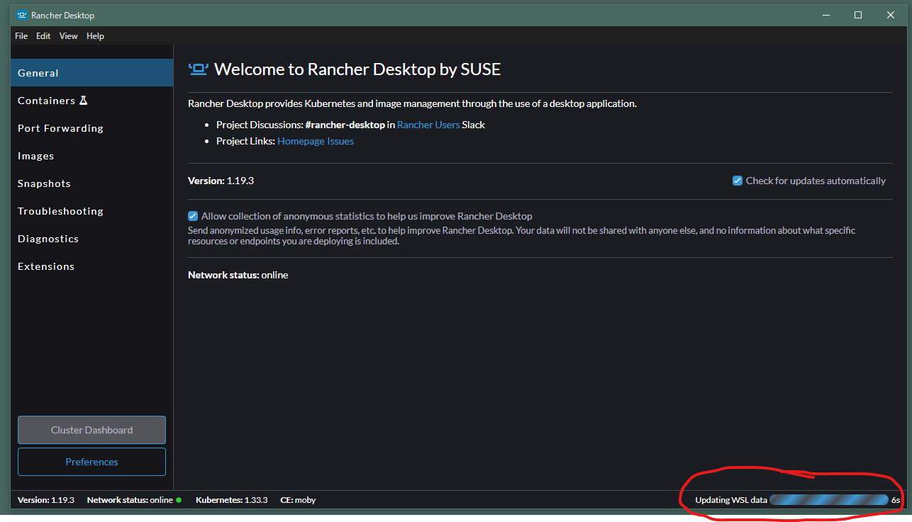
Task: Go to the Extensions page
Action: click(92, 266)
